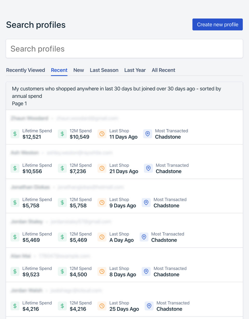Open the New tab

(x=79, y=70)
